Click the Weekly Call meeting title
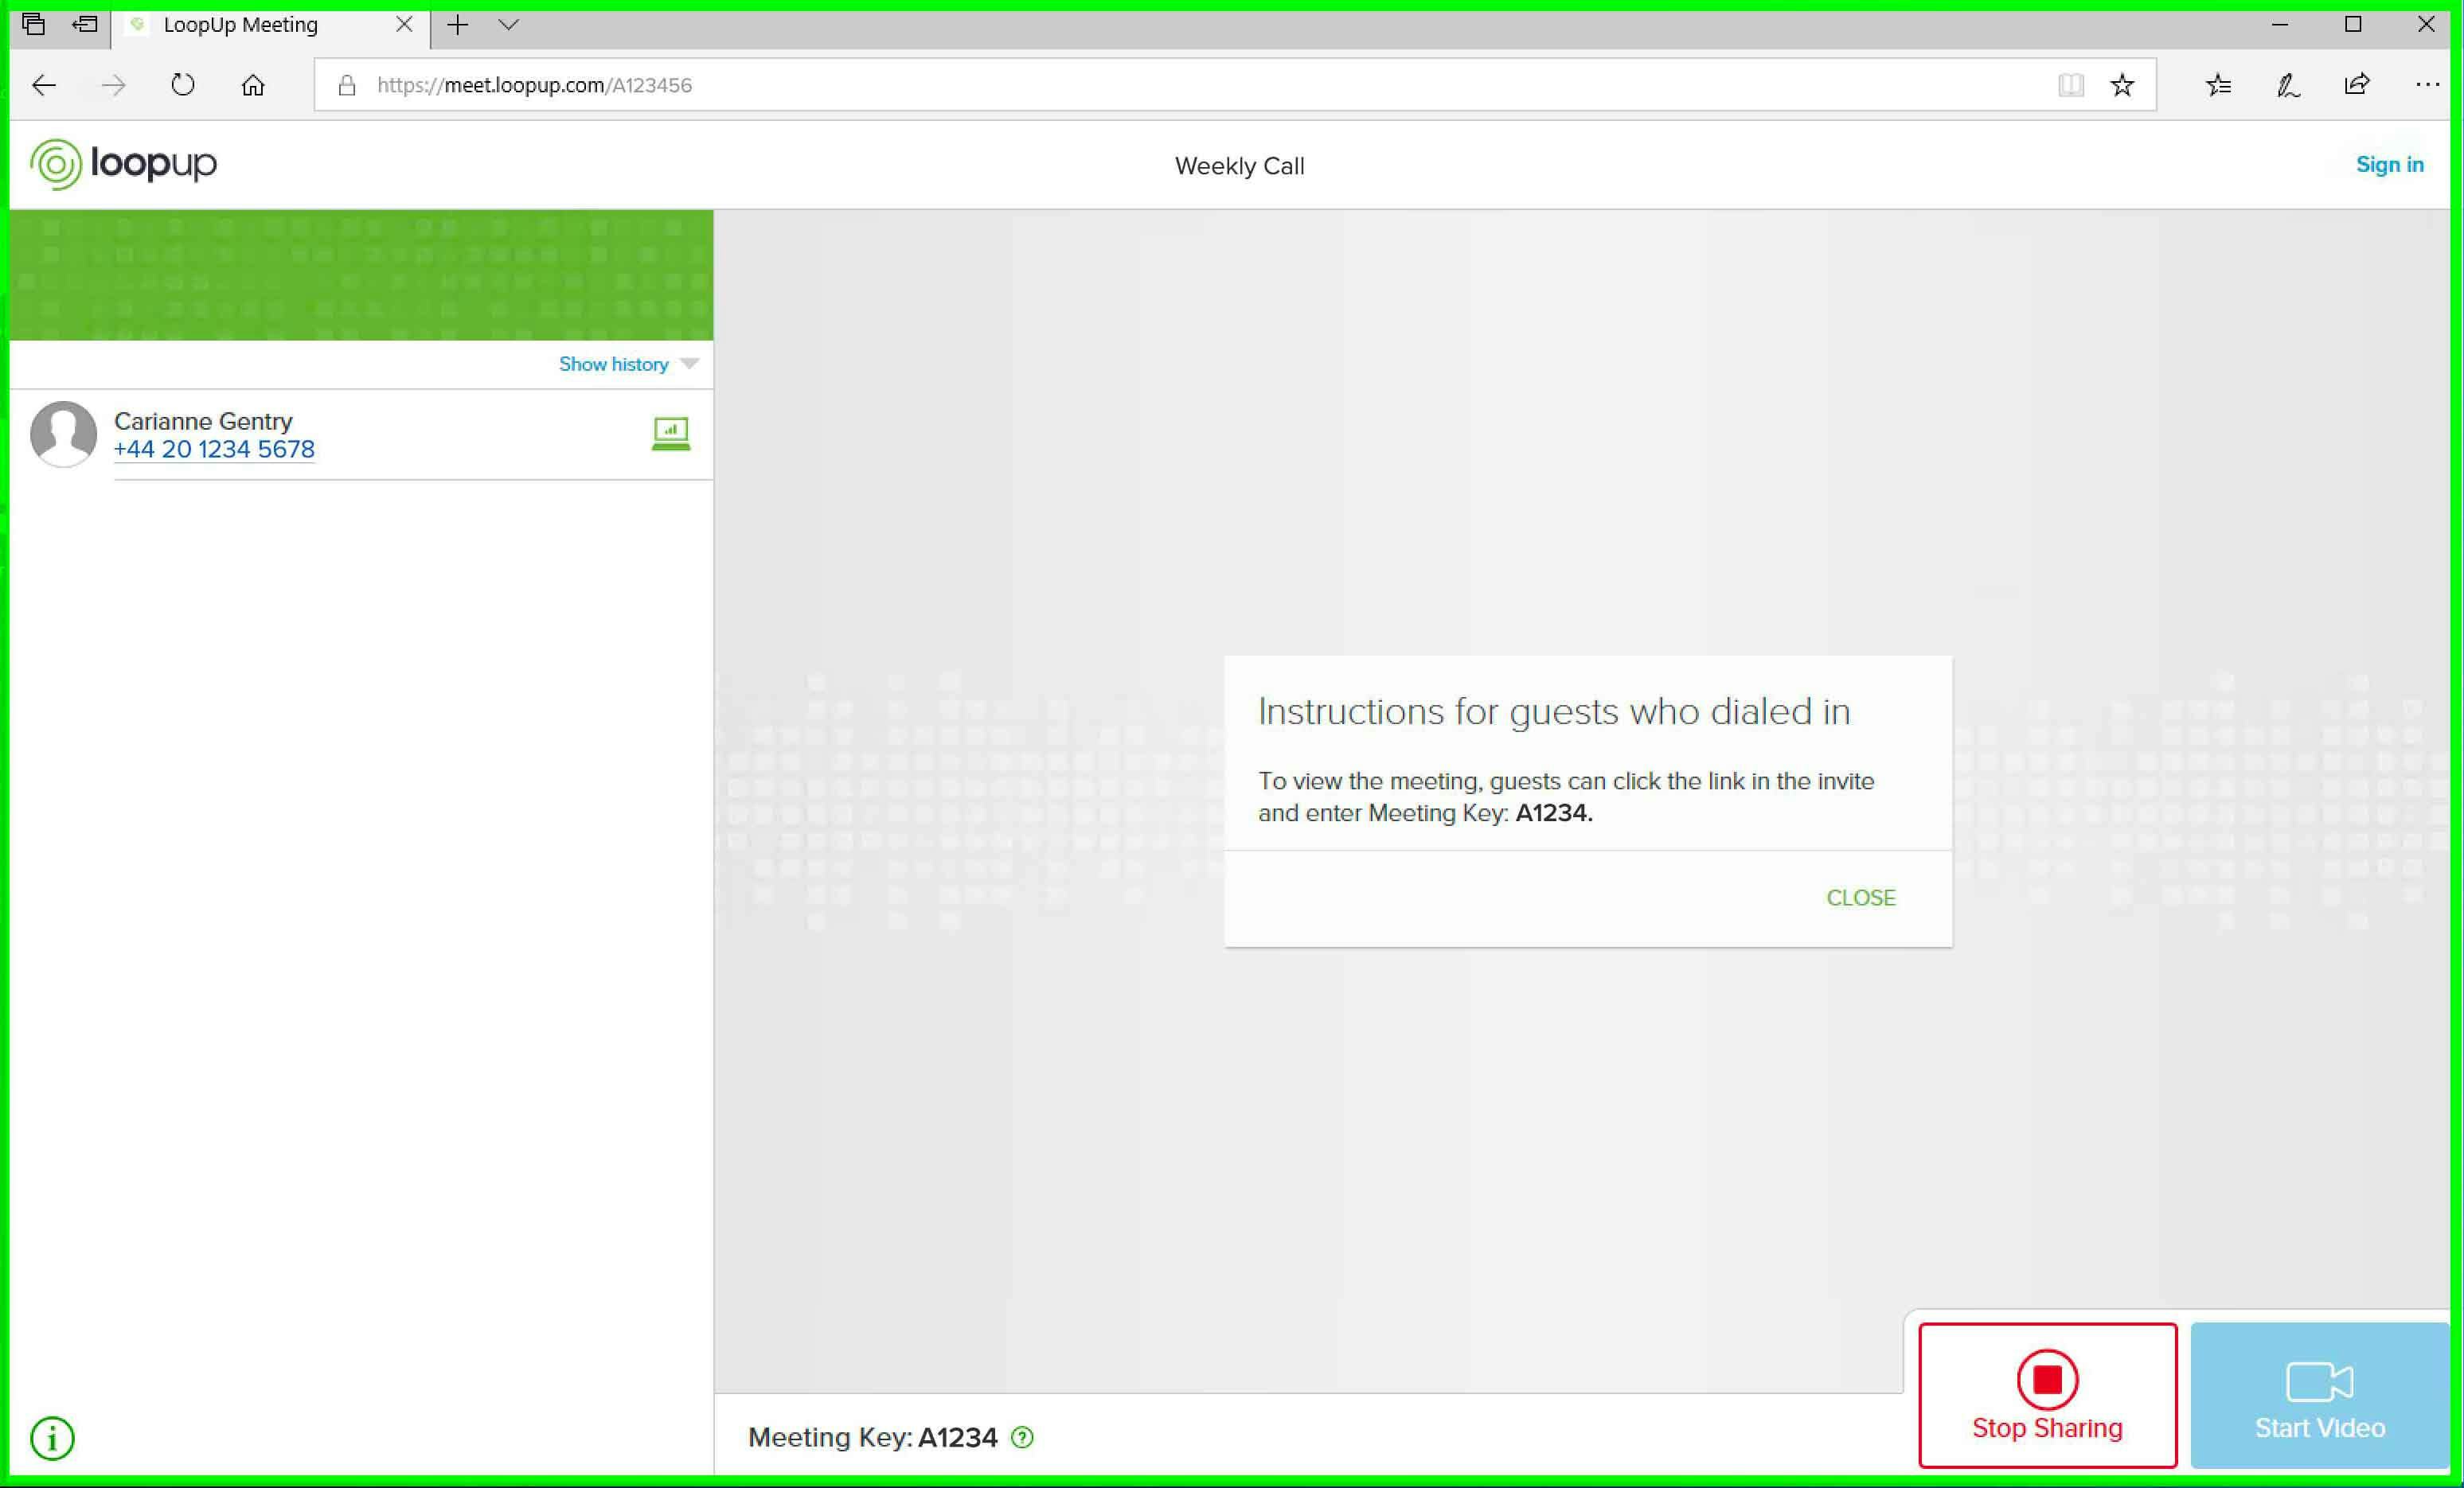2464x1488 pixels. [x=1239, y=166]
